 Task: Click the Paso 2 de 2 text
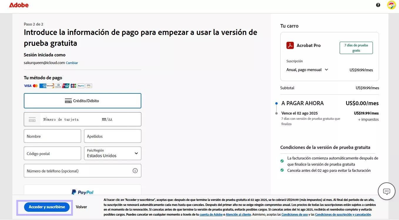[33, 24]
